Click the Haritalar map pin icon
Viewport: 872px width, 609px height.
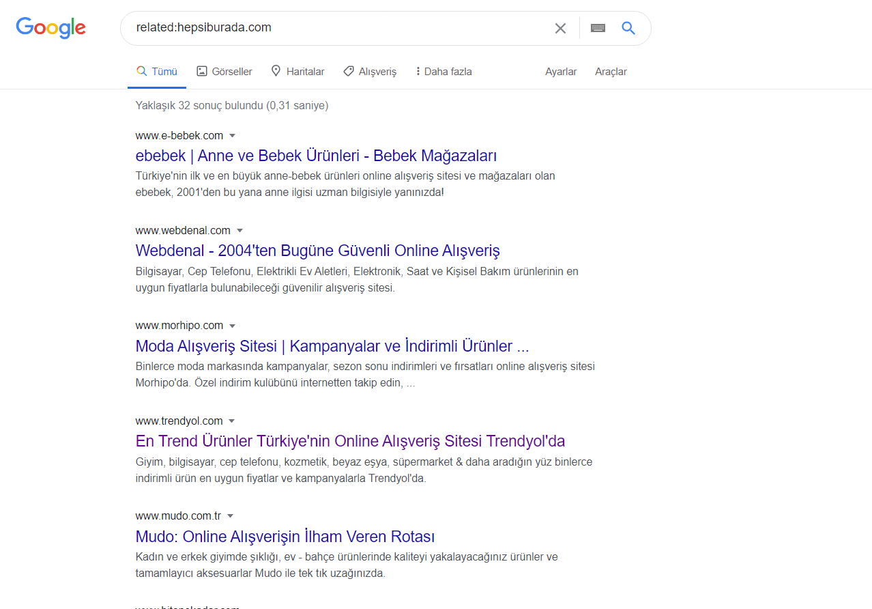[x=275, y=70]
